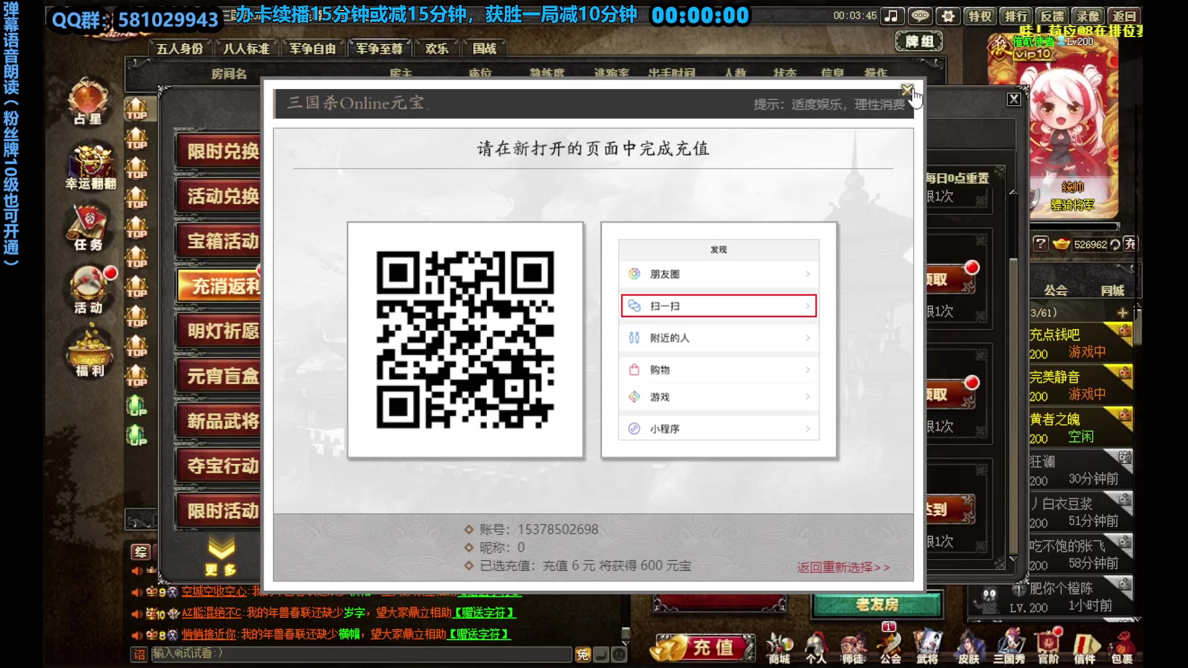The height and width of the screenshot is (668, 1188).
Task: Switch to the 军争自由 tab
Action: [312, 48]
